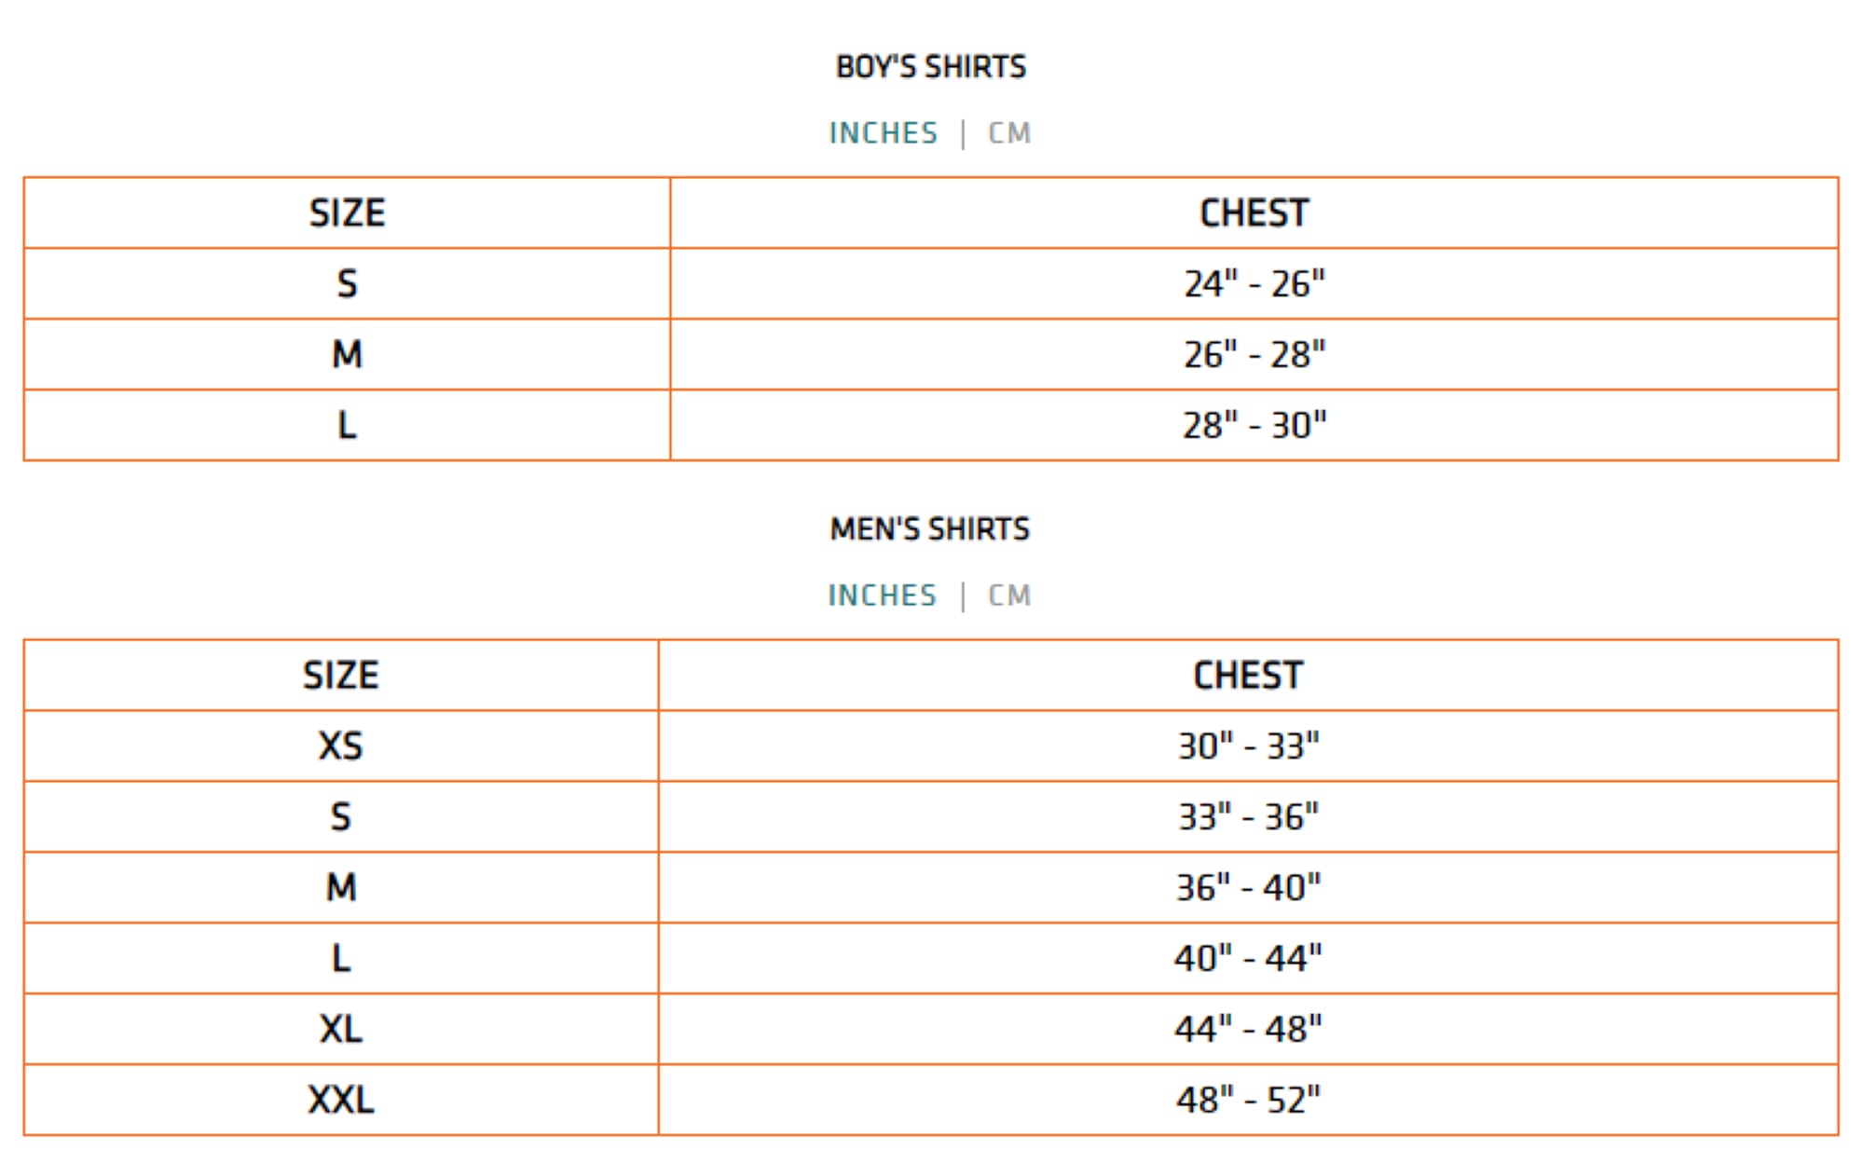Click the Boy's Shirts heading
The height and width of the screenshot is (1163, 1864).
930,67
